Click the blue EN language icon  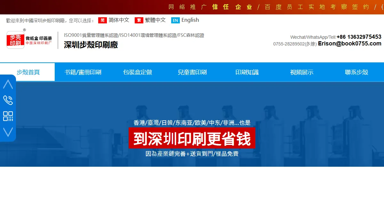175,20
